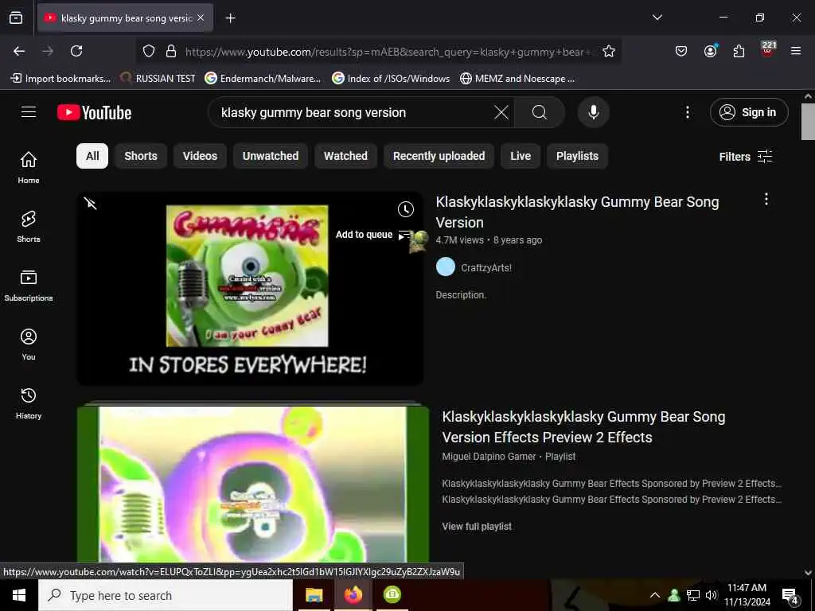Select the Watched filter chip

pyautogui.click(x=345, y=156)
